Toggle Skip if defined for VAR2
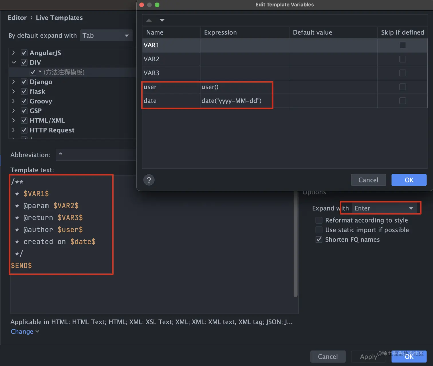The width and height of the screenshot is (433, 366). coord(402,59)
